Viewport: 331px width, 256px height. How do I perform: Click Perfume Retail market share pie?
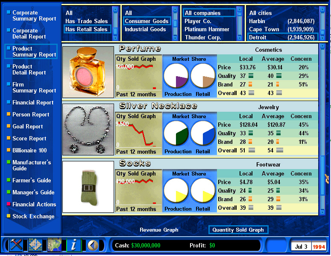tap(203, 76)
